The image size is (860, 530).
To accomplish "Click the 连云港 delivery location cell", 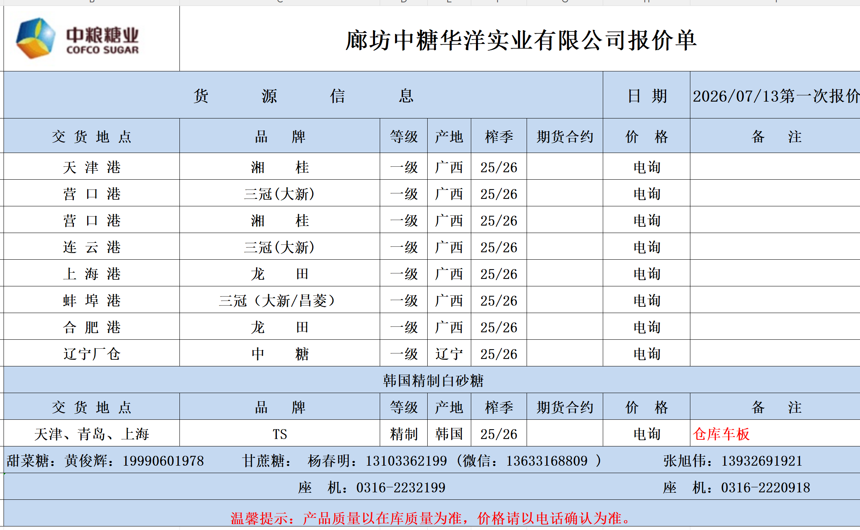I will (x=91, y=247).
